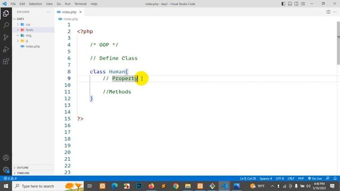Change encoding via UTF-8 status item
The height and width of the screenshot is (191, 340).
280,178
